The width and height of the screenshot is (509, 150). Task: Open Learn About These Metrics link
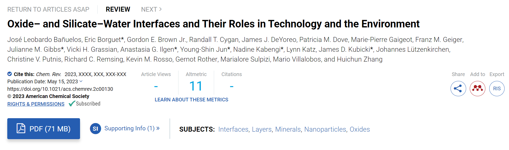coord(191,100)
